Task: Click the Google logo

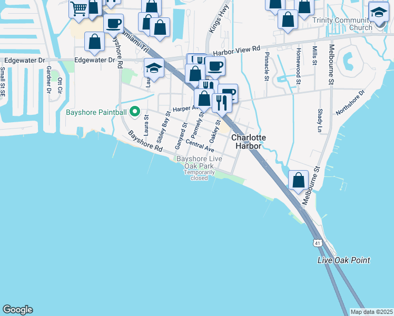Action: click(x=17, y=310)
